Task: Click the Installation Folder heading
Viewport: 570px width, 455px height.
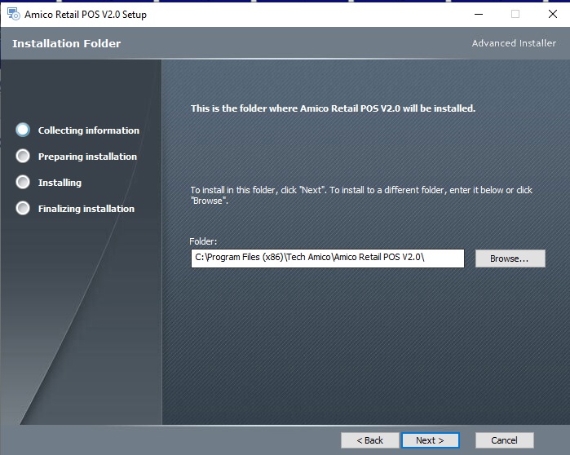Action: click(x=67, y=43)
